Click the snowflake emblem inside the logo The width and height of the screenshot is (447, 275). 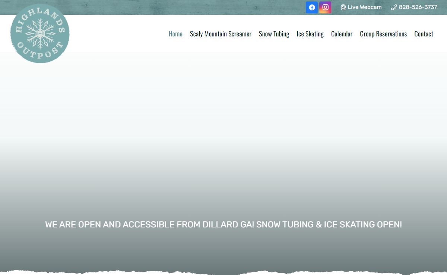click(40, 34)
